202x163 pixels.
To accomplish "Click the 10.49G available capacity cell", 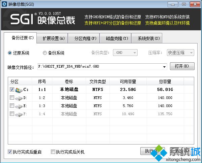I will [x=128, y=114].
